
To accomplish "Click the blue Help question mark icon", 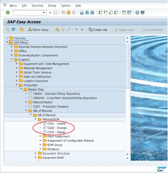I will coord(137,13).
